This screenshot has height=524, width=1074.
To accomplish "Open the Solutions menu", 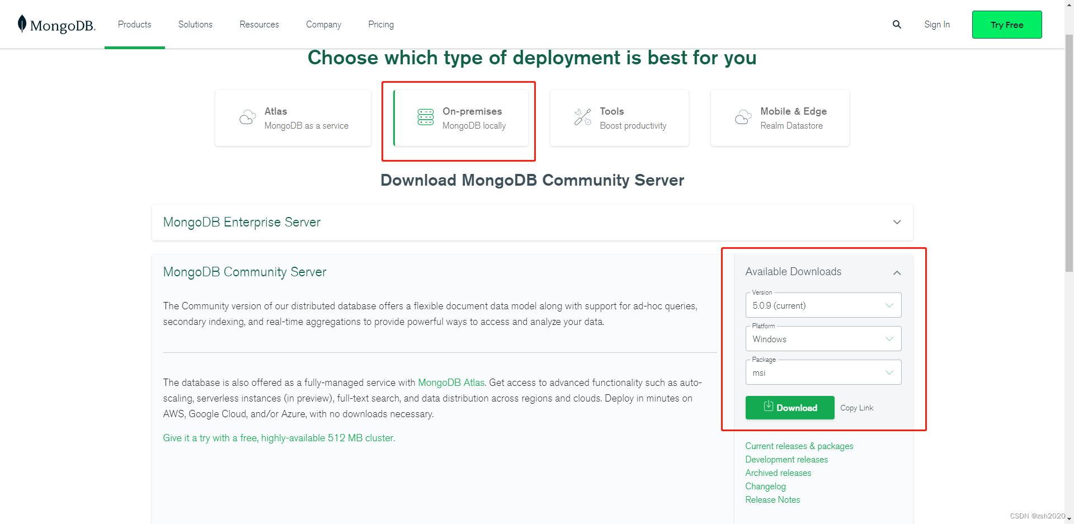I will pos(195,25).
